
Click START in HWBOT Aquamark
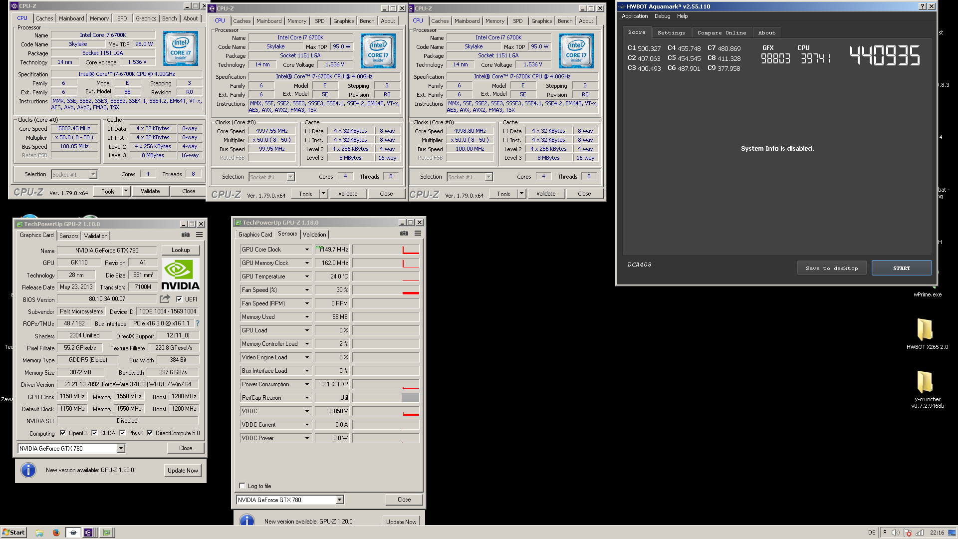901,268
